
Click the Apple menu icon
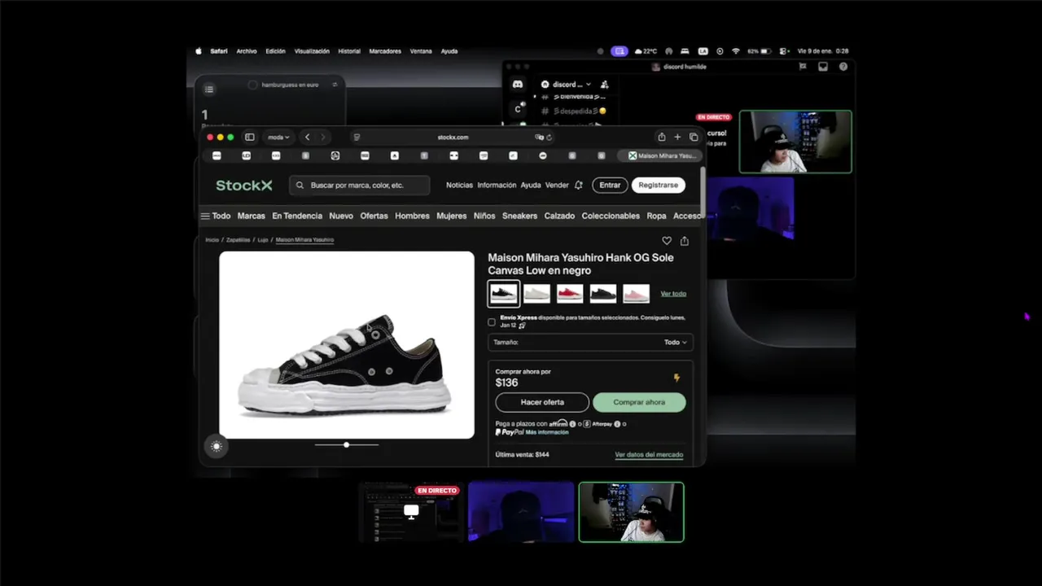(x=199, y=51)
